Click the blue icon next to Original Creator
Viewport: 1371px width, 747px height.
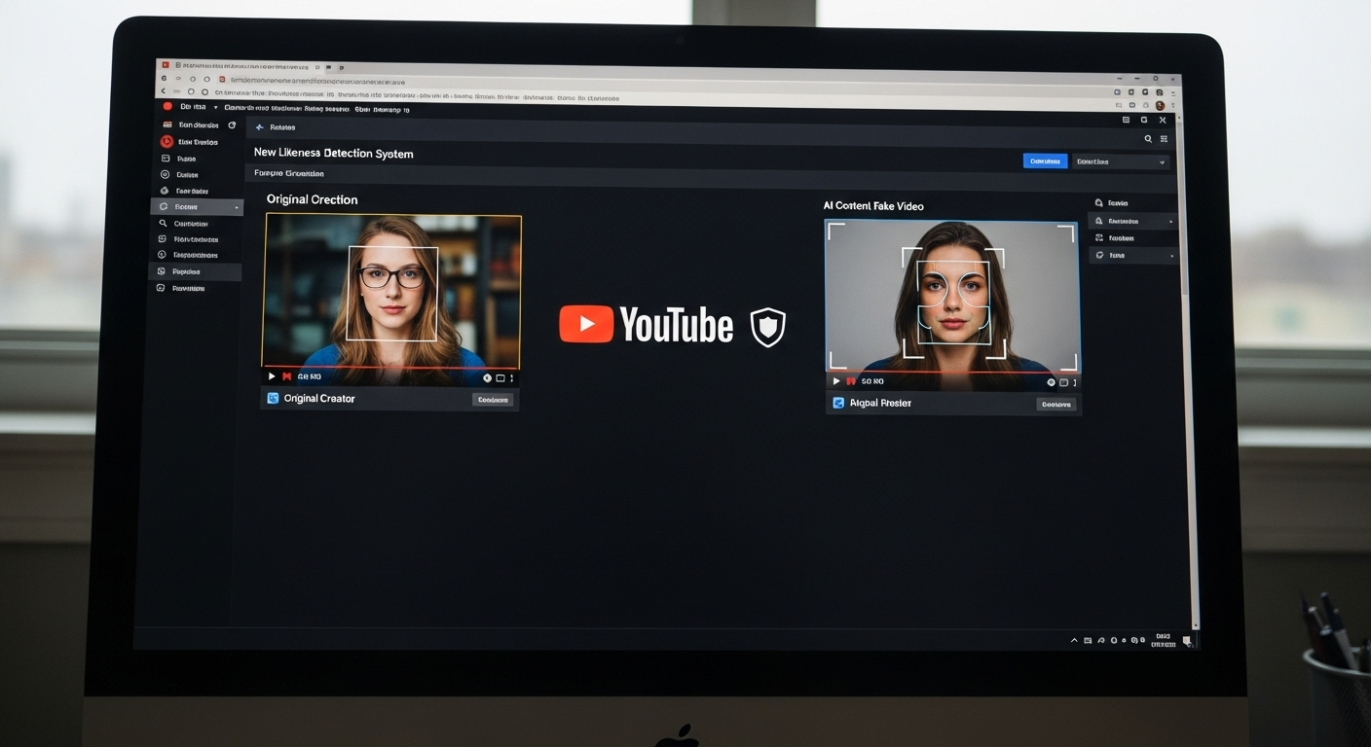pyautogui.click(x=274, y=399)
